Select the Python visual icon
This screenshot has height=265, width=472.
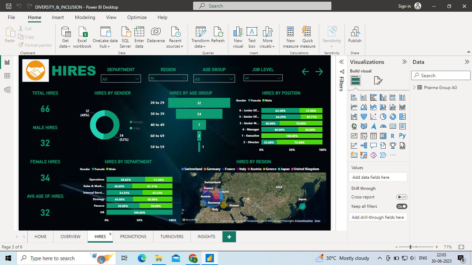402,135
